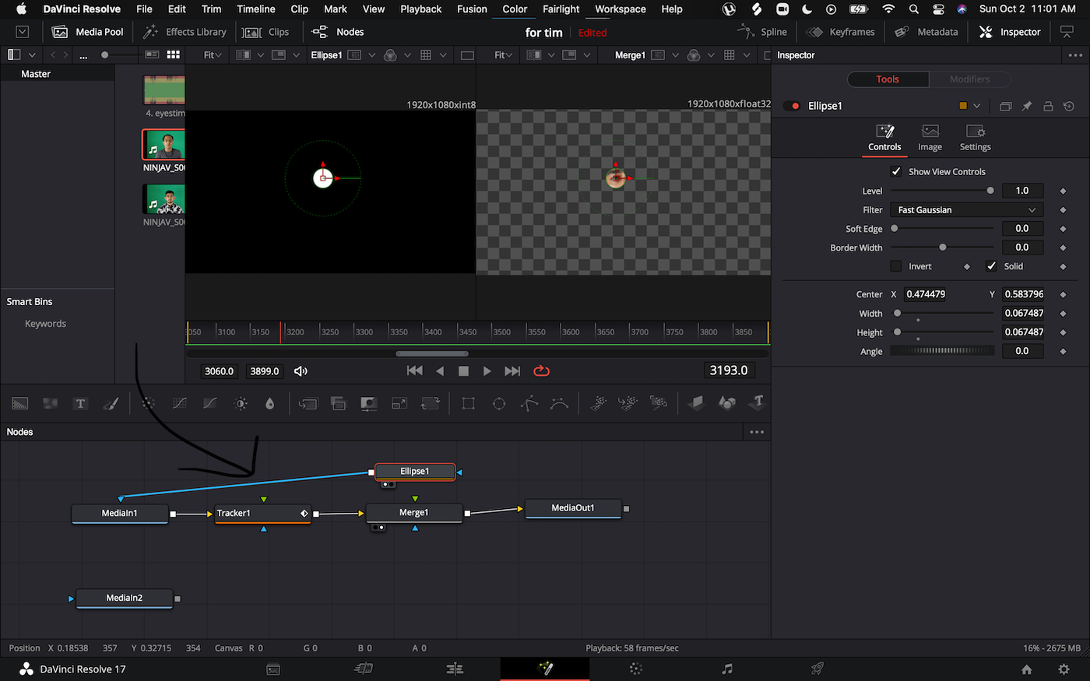Viewport: 1090px width, 681px height.
Task: Toggle the Effects Library panel
Action: click(x=185, y=32)
